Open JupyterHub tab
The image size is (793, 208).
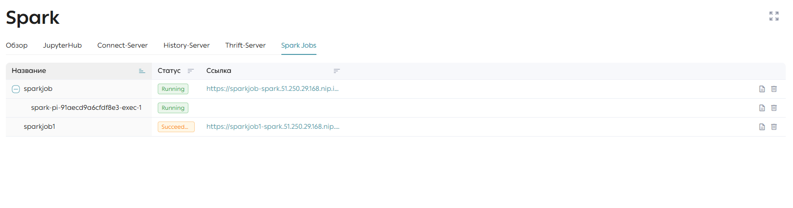pyautogui.click(x=62, y=45)
